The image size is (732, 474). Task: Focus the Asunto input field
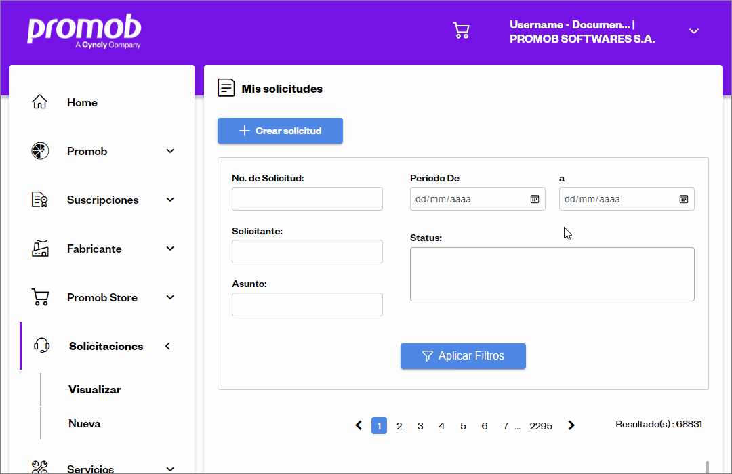307,304
